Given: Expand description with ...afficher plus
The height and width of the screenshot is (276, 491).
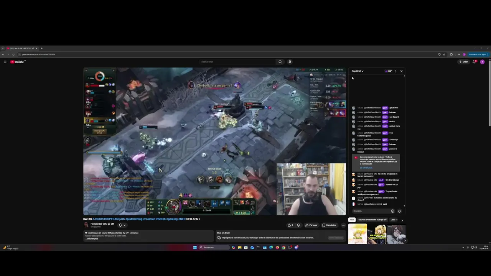Looking at the screenshot, I should coord(92,238).
